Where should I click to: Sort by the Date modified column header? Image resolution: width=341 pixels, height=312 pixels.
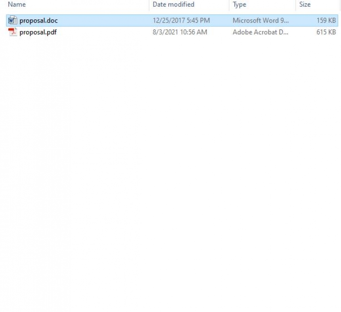pos(173,4)
